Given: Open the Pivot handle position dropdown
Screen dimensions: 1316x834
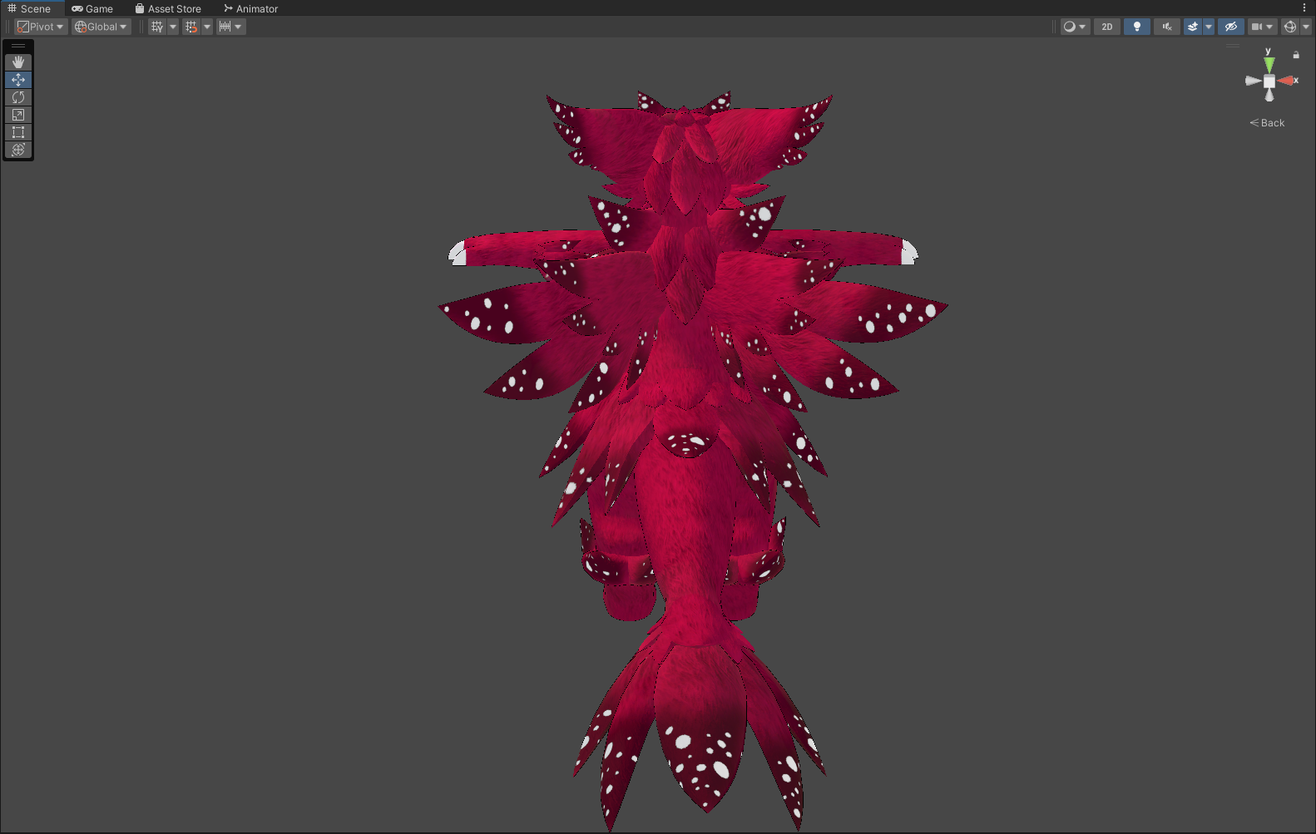Looking at the screenshot, I should pos(41,27).
